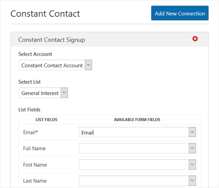
Task: Open the Select Account dropdown arrow
Action: [x=88, y=65]
